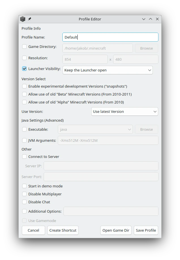Check the Resolution override checkbox
Image resolution: width=180 pixels, height=260 pixels.
click(x=24, y=58)
